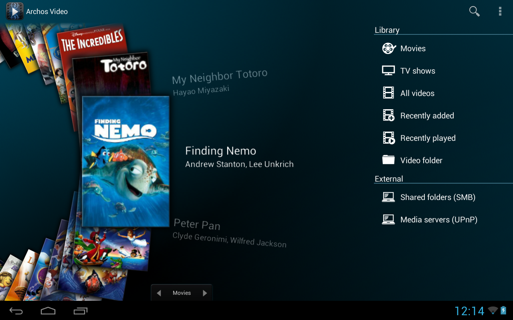The image size is (513, 320).
Task: Click the Finding Nemo title text
Action: pyautogui.click(x=220, y=151)
